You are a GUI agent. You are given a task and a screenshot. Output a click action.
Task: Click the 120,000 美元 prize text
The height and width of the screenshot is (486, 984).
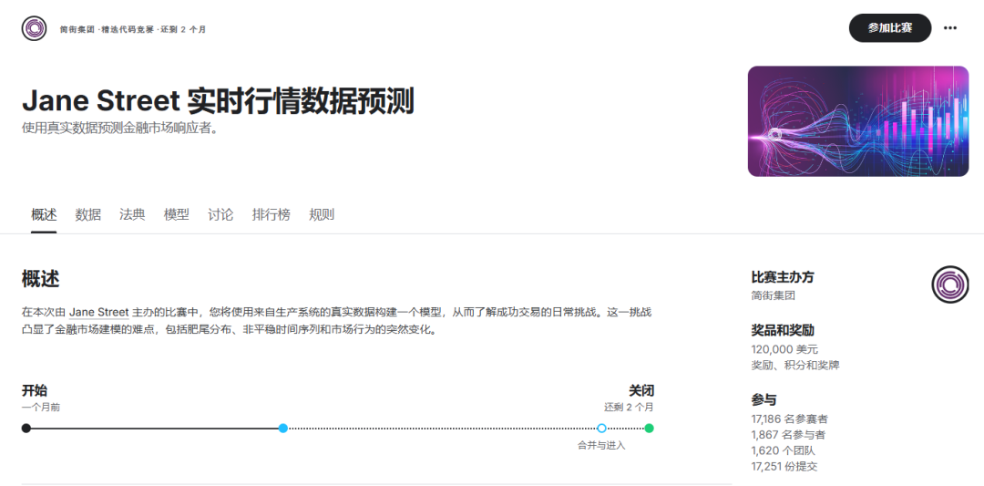pyautogui.click(x=784, y=350)
